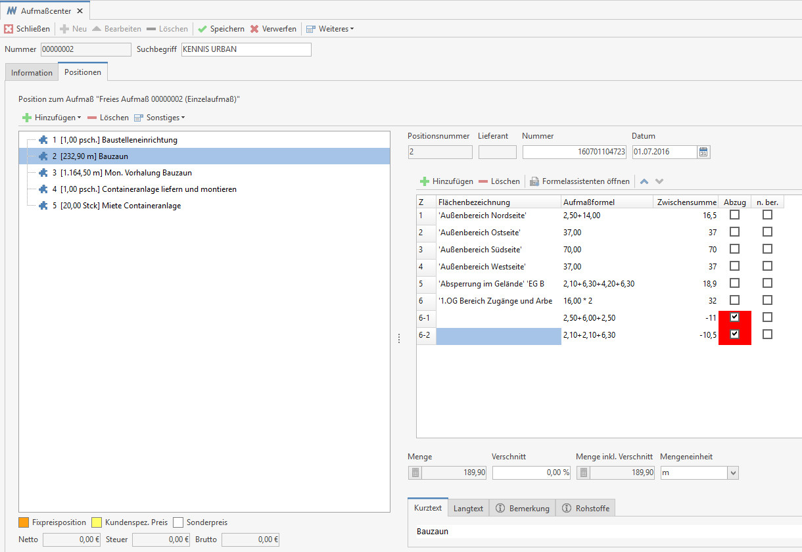Select position 2 Bauzaun in the list

[105, 156]
